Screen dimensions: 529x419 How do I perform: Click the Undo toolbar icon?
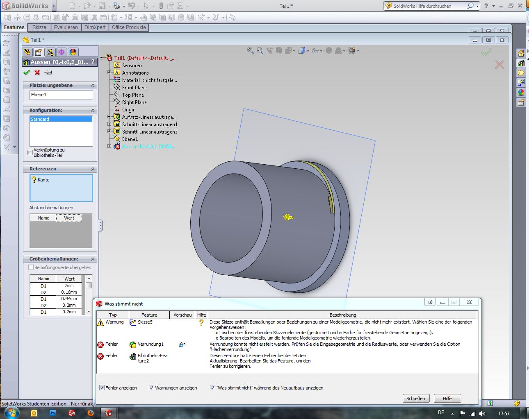click(x=131, y=6)
